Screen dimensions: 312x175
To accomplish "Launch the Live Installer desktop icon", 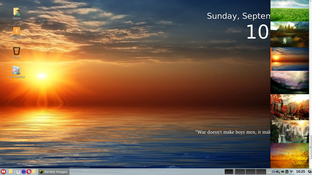I will click(16, 72).
